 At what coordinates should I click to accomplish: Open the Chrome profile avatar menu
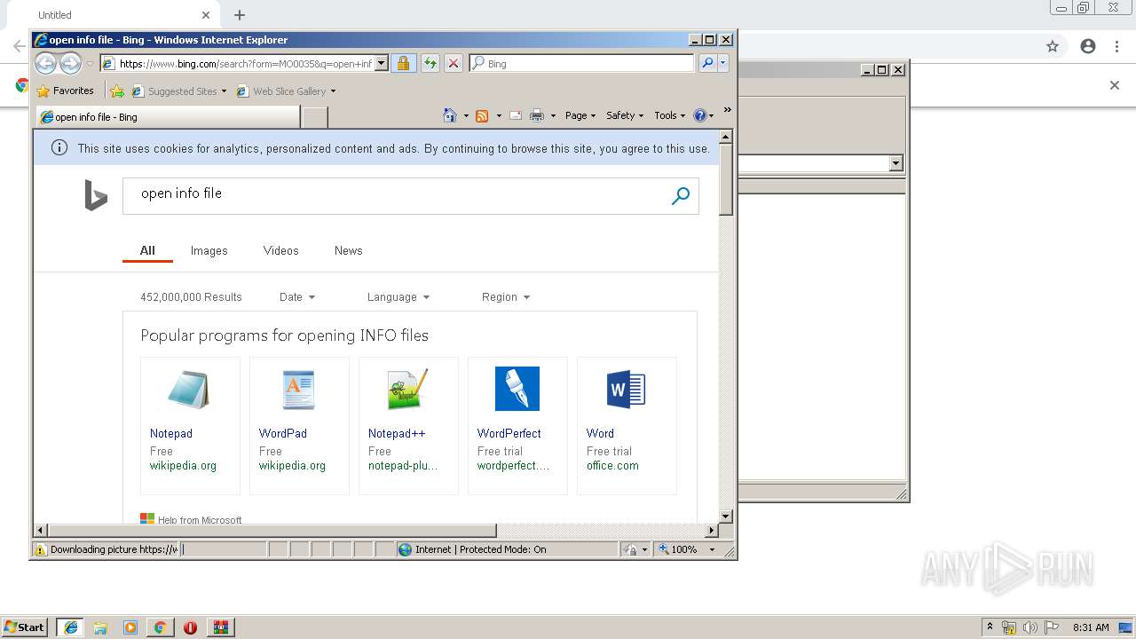(1088, 46)
